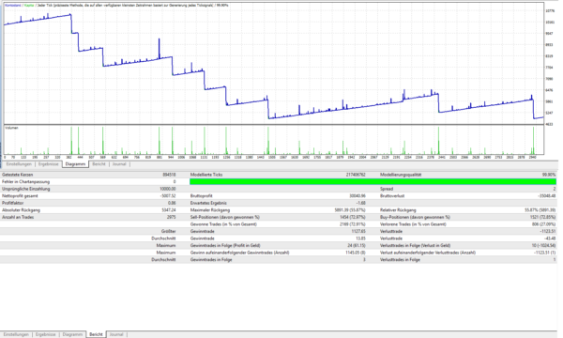Switch to Diagramm tab beneath the report table

click(x=72, y=334)
